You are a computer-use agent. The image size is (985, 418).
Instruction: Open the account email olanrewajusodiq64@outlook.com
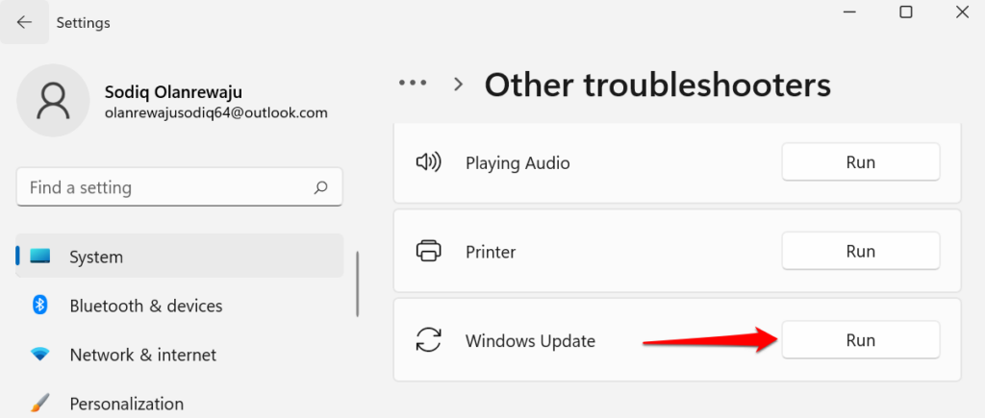(x=216, y=112)
